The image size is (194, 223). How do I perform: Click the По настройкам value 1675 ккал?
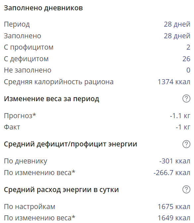pyautogui.click(x=174, y=207)
